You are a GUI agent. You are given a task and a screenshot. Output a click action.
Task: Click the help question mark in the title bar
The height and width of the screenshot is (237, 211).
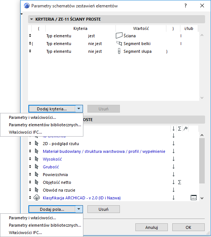(186, 6)
